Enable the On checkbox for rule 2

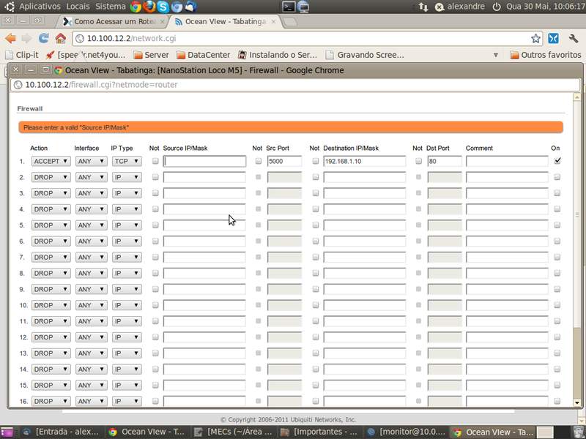(x=557, y=177)
